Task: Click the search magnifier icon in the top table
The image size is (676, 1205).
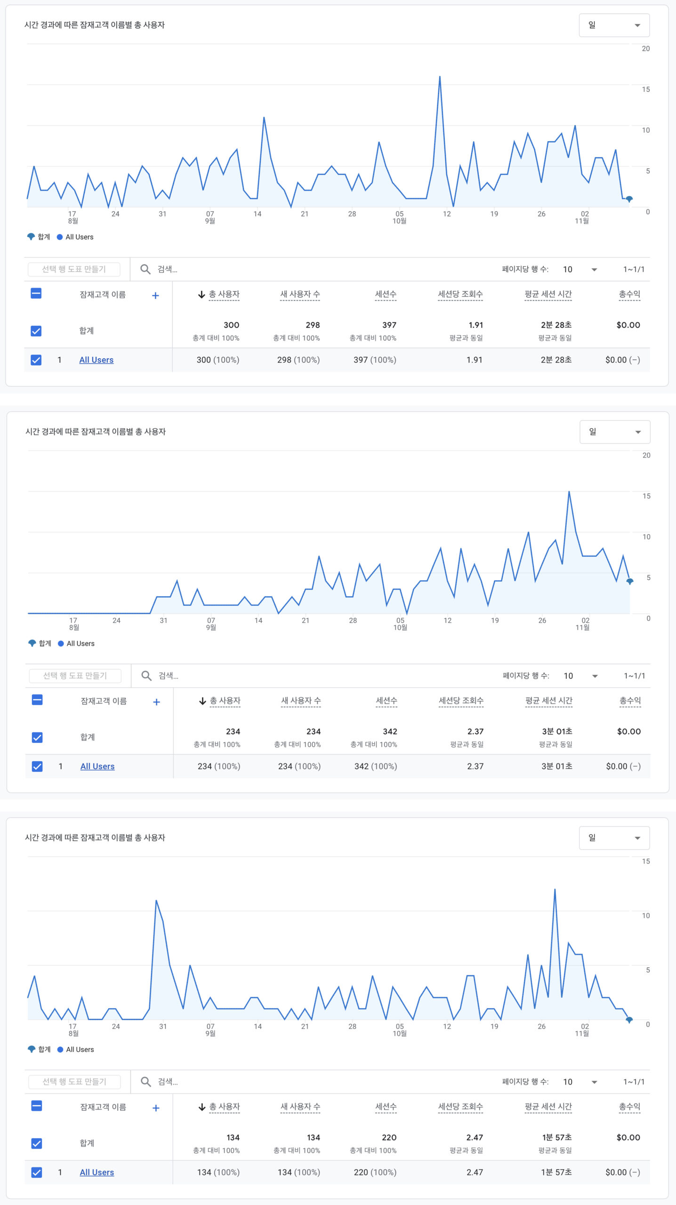Action: pos(145,269)
